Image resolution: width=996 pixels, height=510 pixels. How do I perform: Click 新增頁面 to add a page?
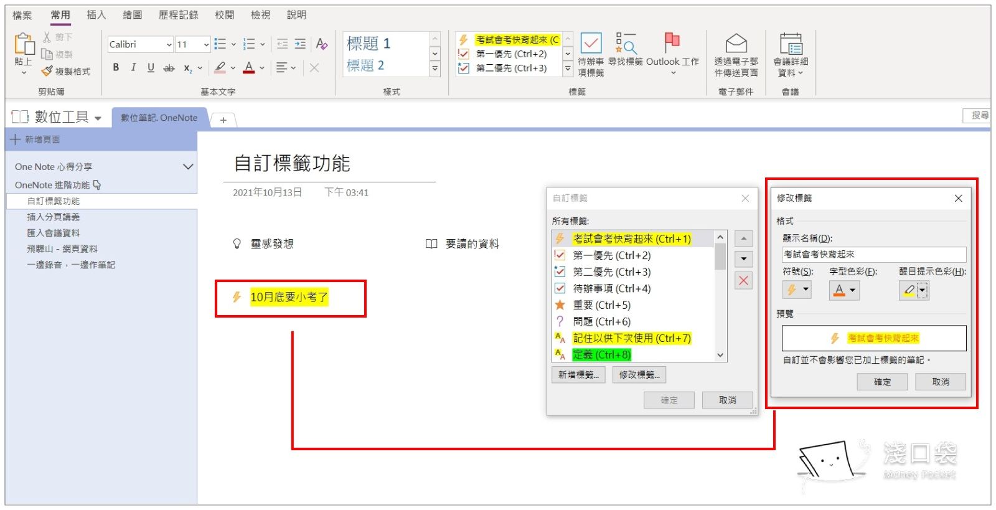click(x=36, y=140)
